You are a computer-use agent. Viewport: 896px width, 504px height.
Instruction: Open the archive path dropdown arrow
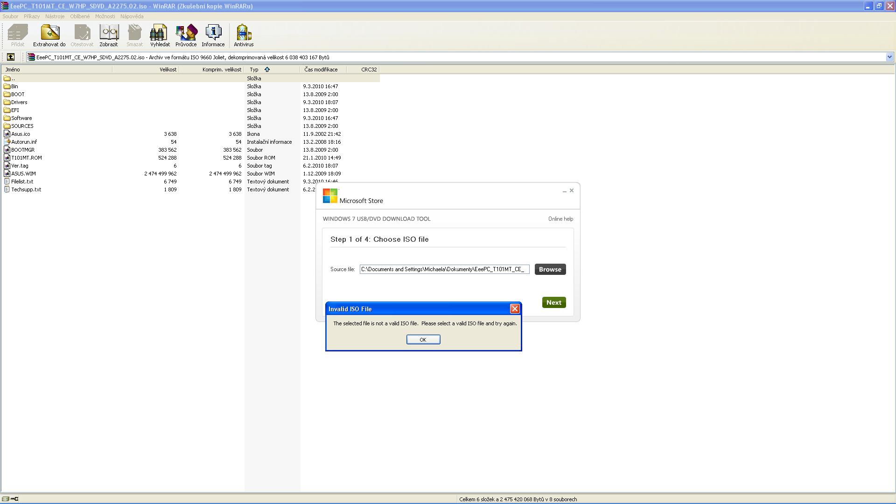889,57
